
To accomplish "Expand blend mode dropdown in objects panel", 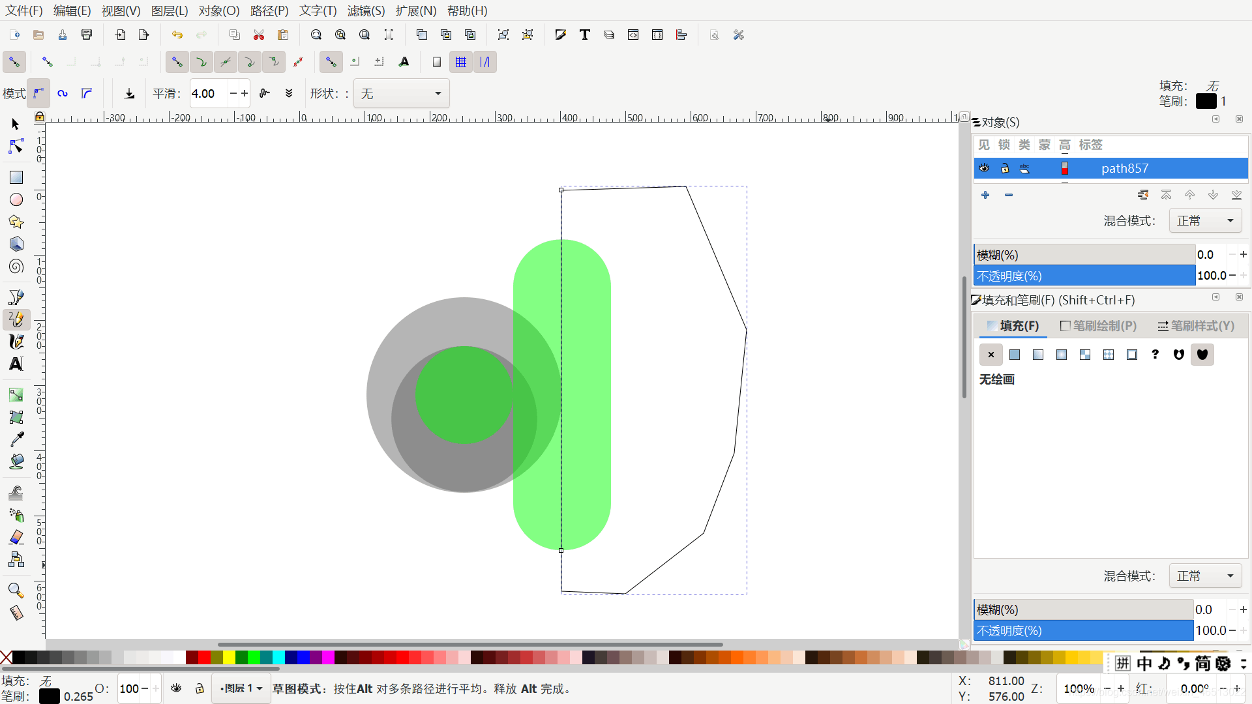I will [x=1204, y=221].
